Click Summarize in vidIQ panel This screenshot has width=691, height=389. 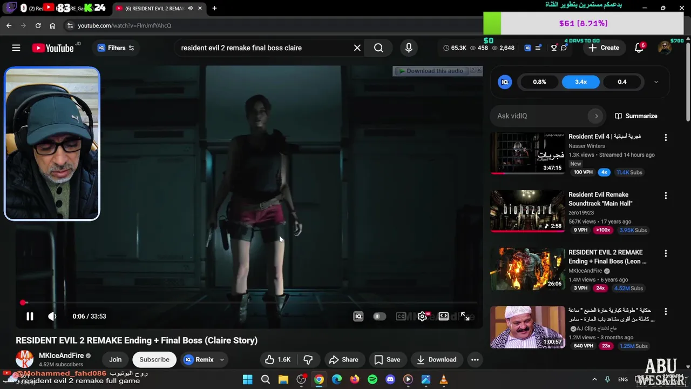636,116
